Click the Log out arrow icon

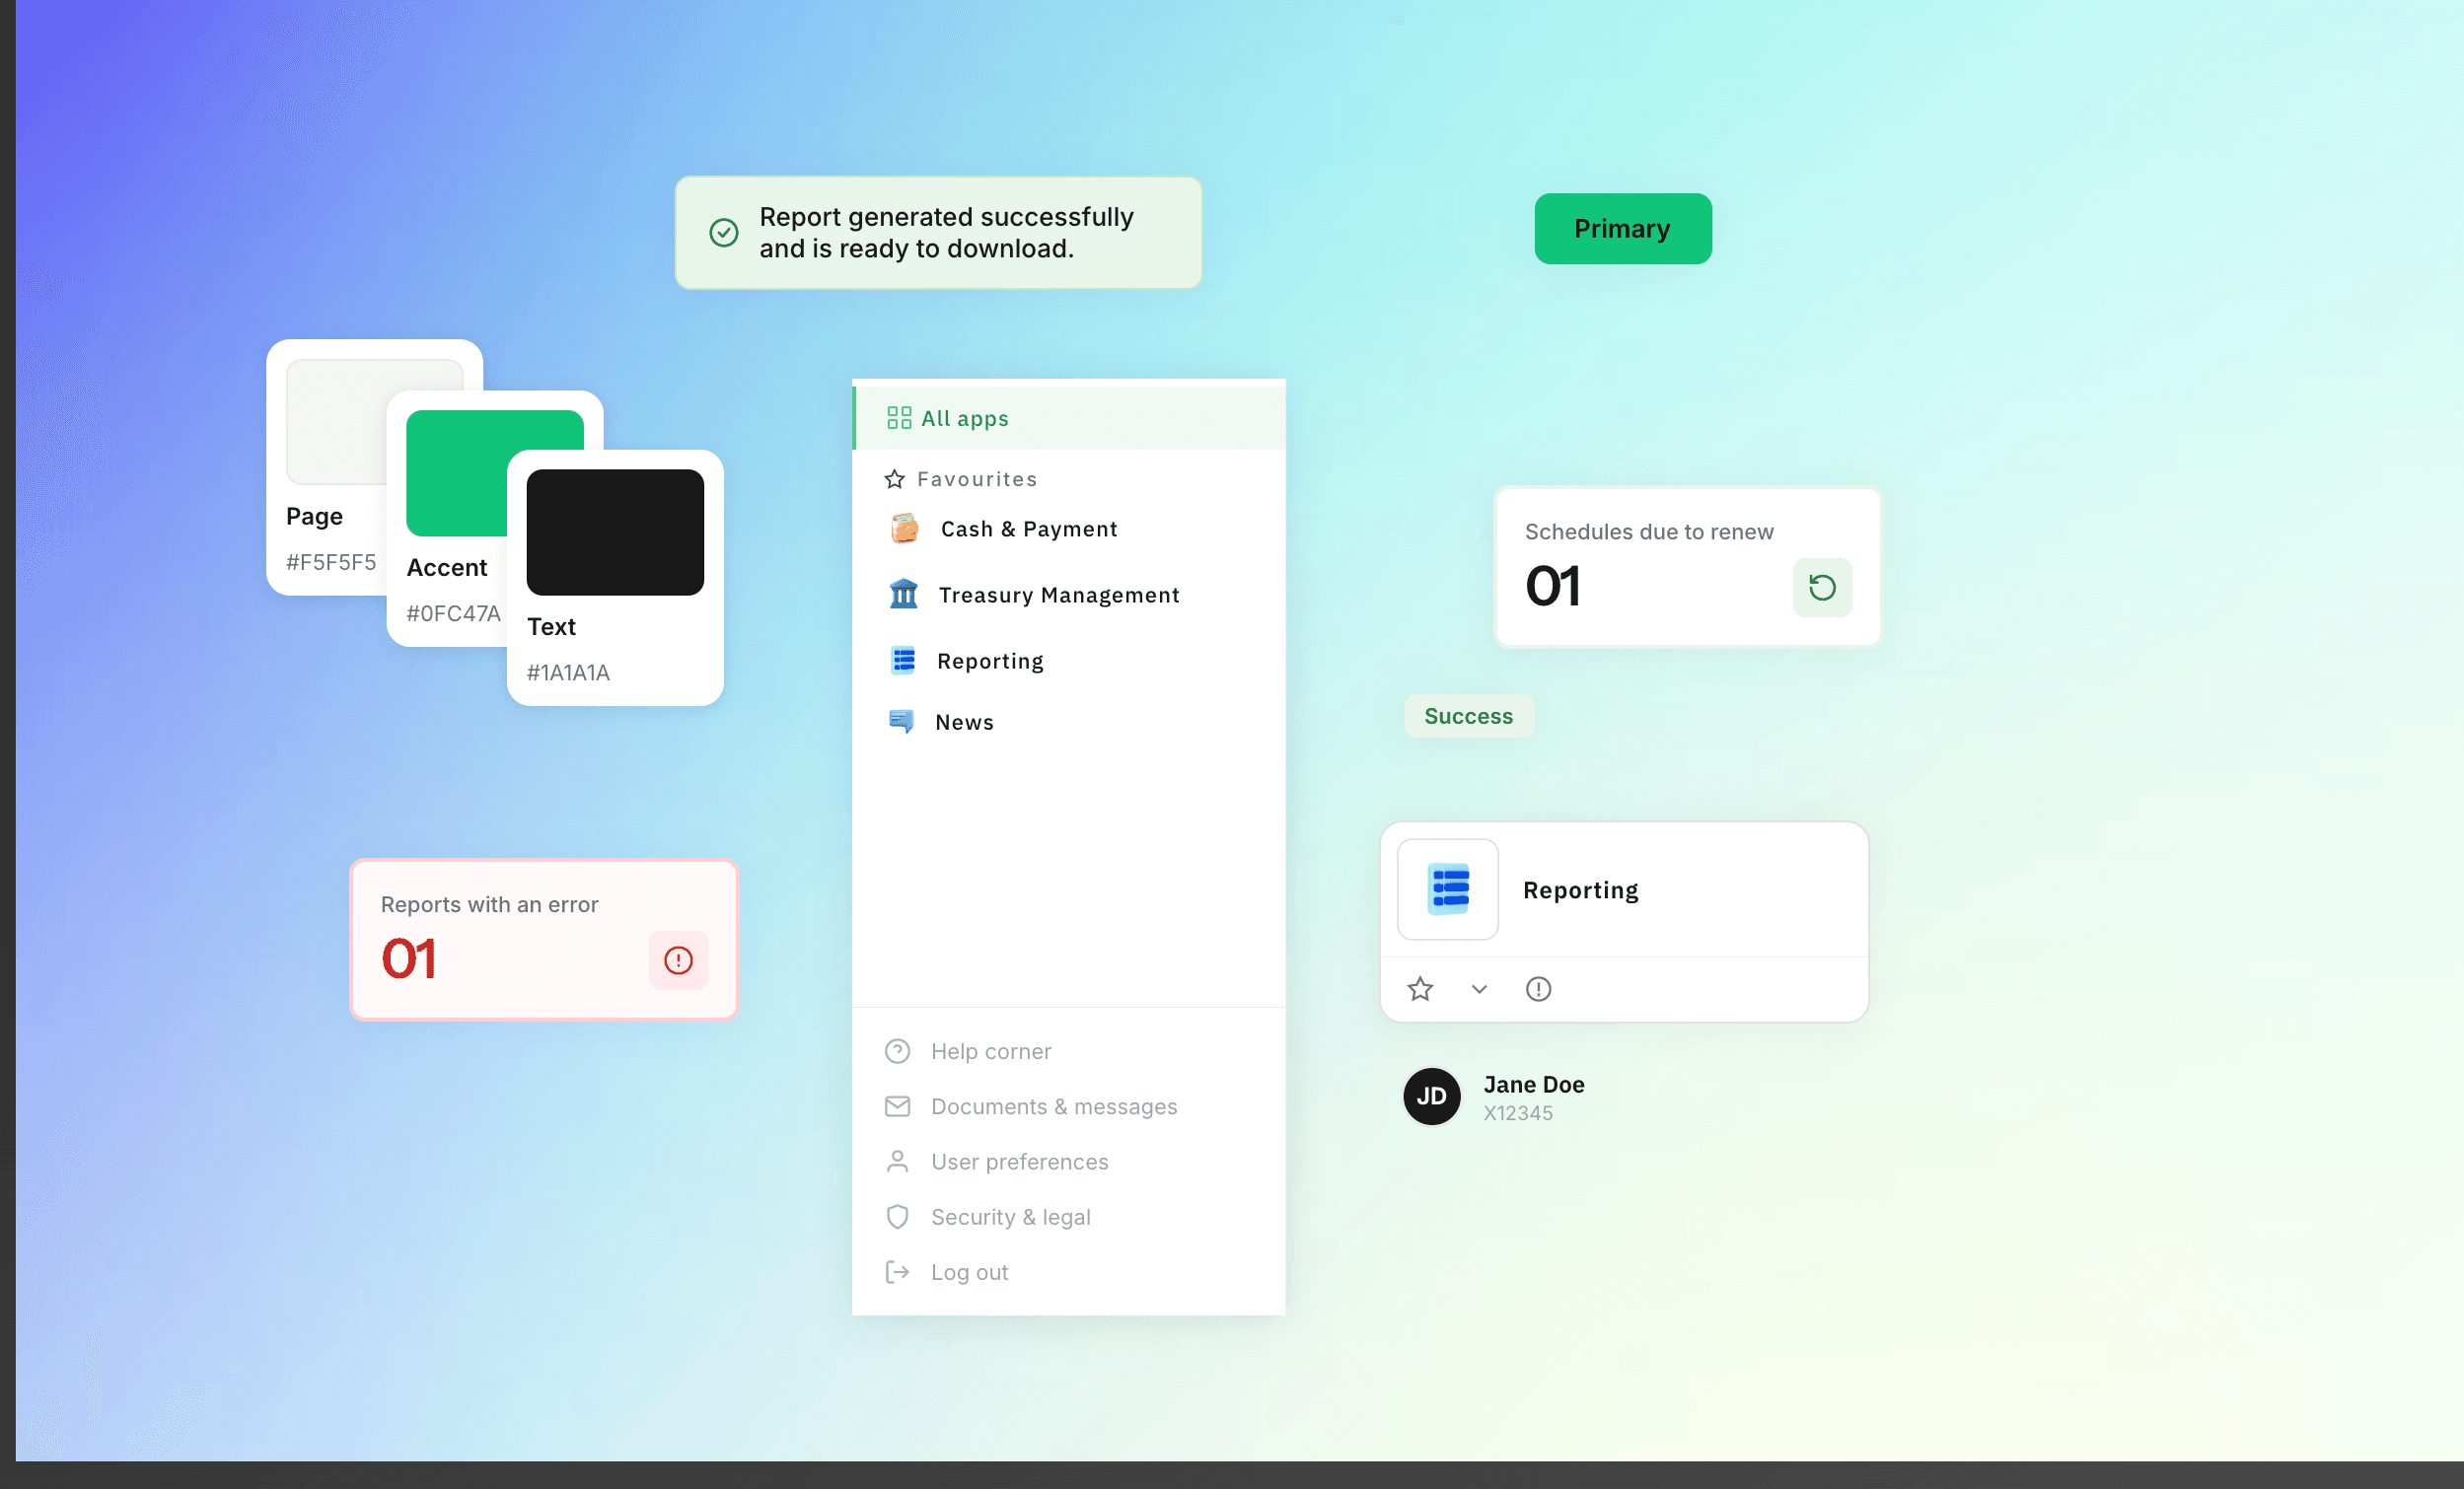coord(897,1271)
